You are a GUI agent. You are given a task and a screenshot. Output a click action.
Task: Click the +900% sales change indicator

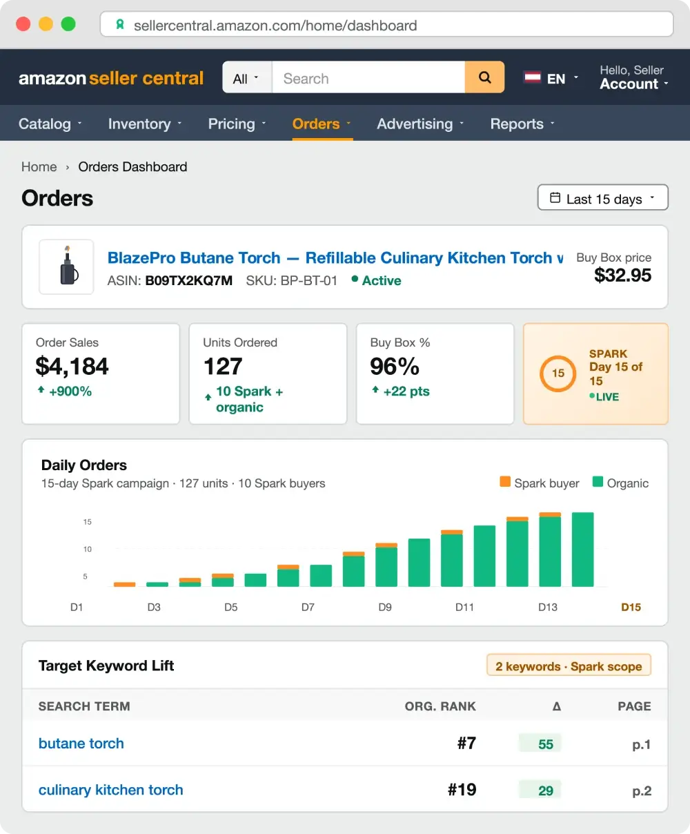[64, 391]
